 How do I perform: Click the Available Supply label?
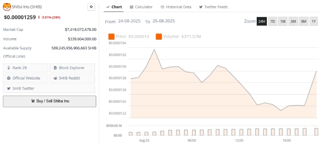(17, 48)
